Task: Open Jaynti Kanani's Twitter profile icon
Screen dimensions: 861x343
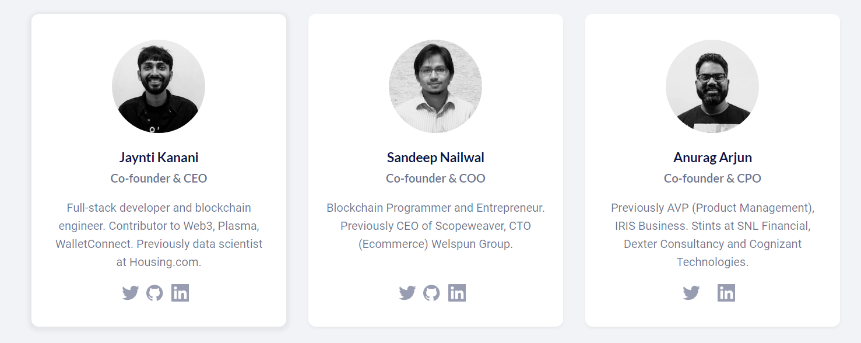Action: (x=130, y=293)
